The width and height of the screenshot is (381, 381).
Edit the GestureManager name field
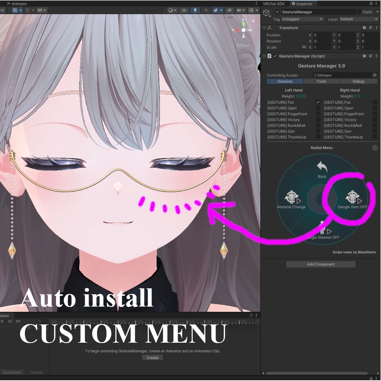click(318, 12)
